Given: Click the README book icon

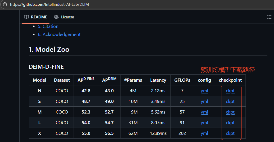Looking at the screenshot, I should pos(26,17).
